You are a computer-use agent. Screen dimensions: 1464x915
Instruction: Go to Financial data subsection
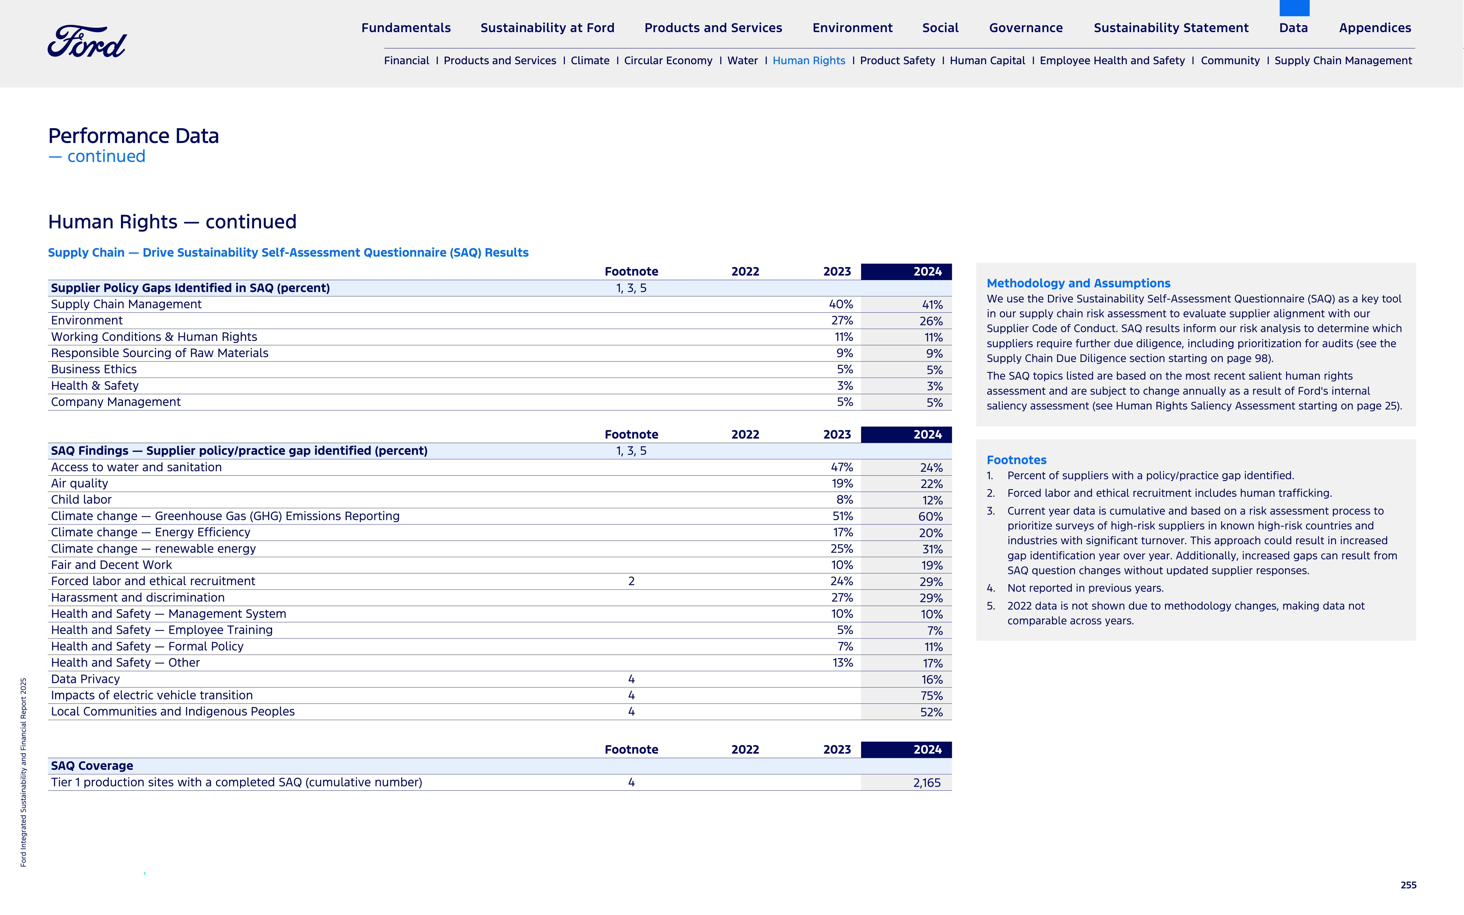tap(407, 61)
